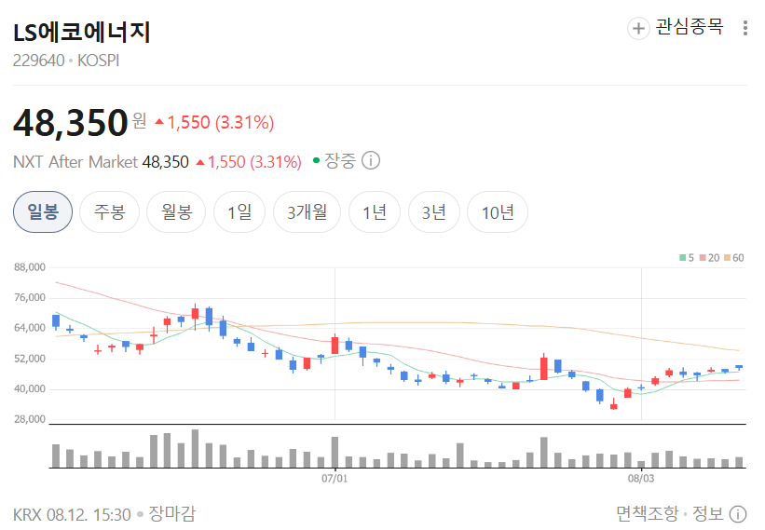This screenshot has width=765, height=530.
Task: Click the 08/03 date marker on chart
Action: point(641,479)
